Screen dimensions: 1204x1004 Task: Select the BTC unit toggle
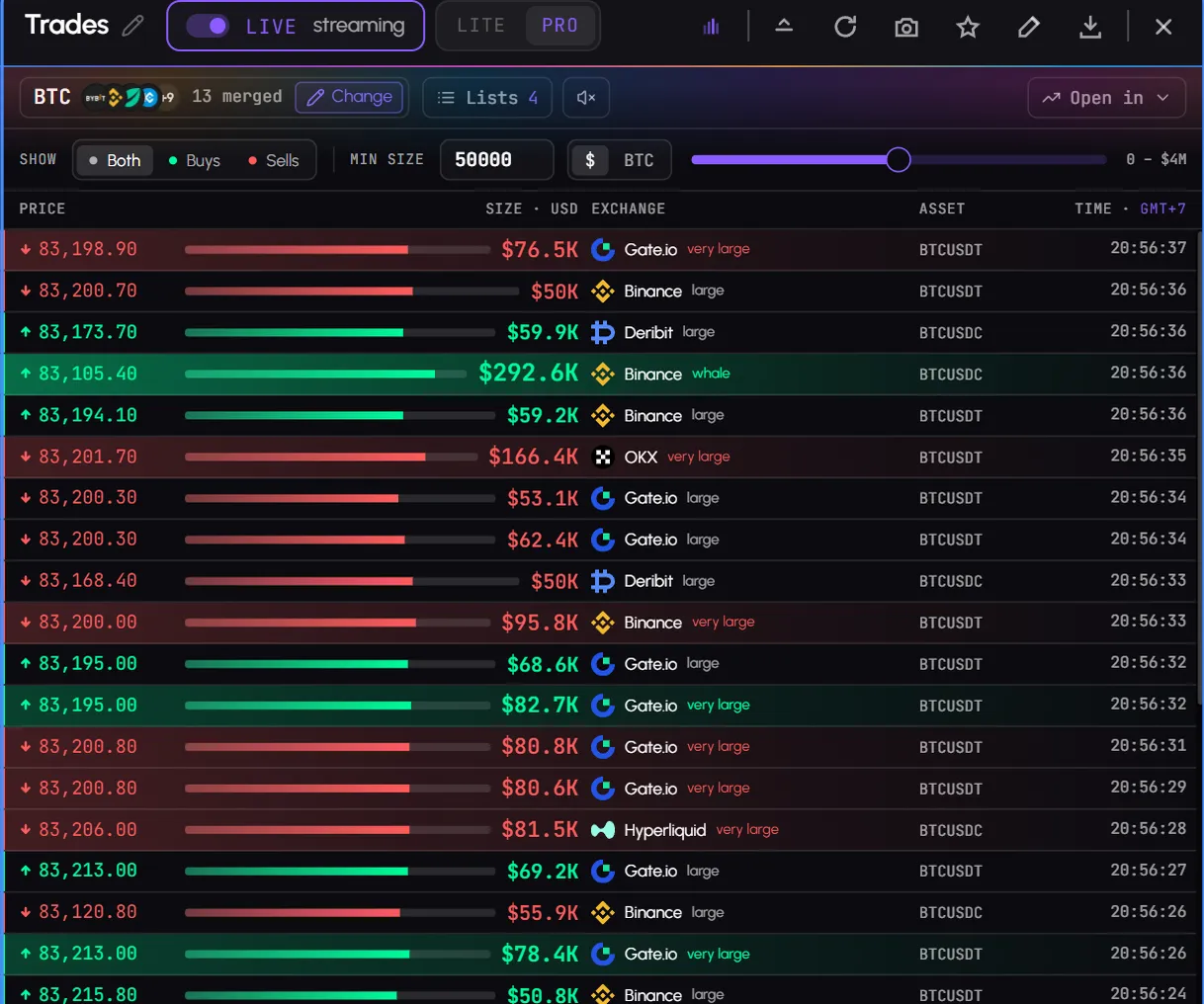639,160
